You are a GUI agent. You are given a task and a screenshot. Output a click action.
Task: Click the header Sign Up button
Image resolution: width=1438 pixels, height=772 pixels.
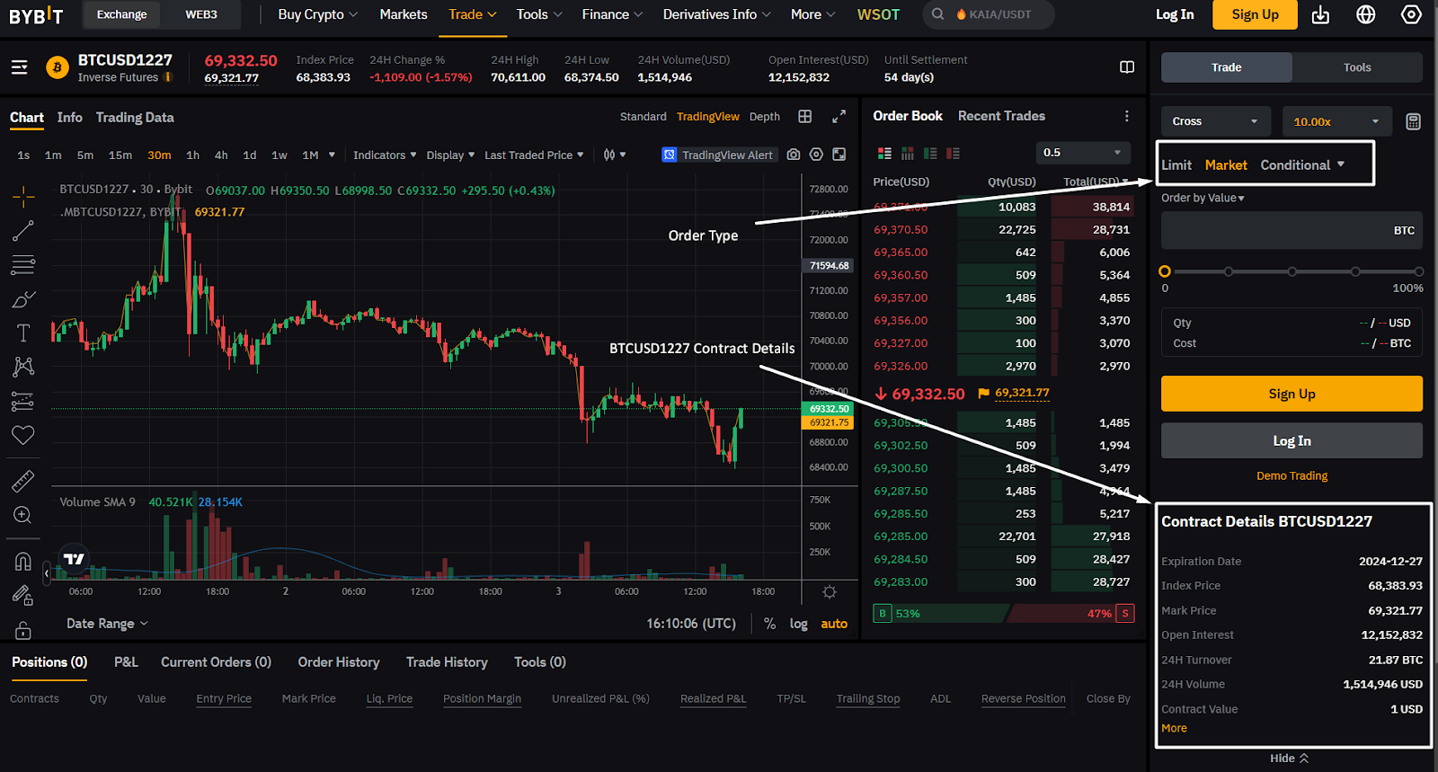click(x=1255, y=14)
